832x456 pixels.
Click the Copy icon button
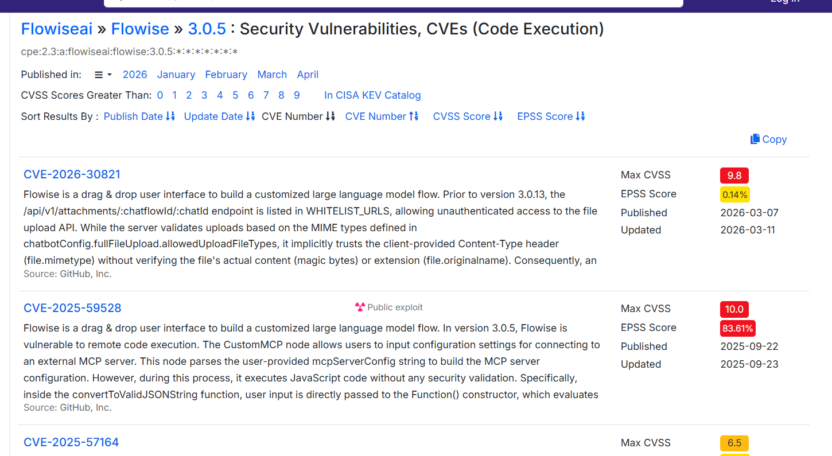click(x=755, y=139)
